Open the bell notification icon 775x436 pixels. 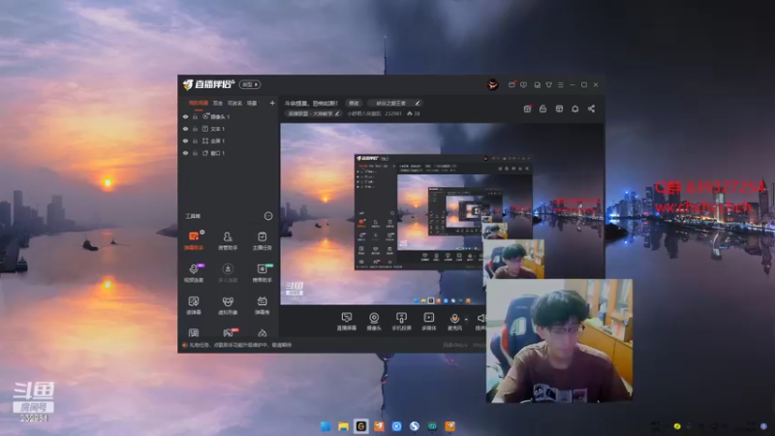tap(574, 109)
